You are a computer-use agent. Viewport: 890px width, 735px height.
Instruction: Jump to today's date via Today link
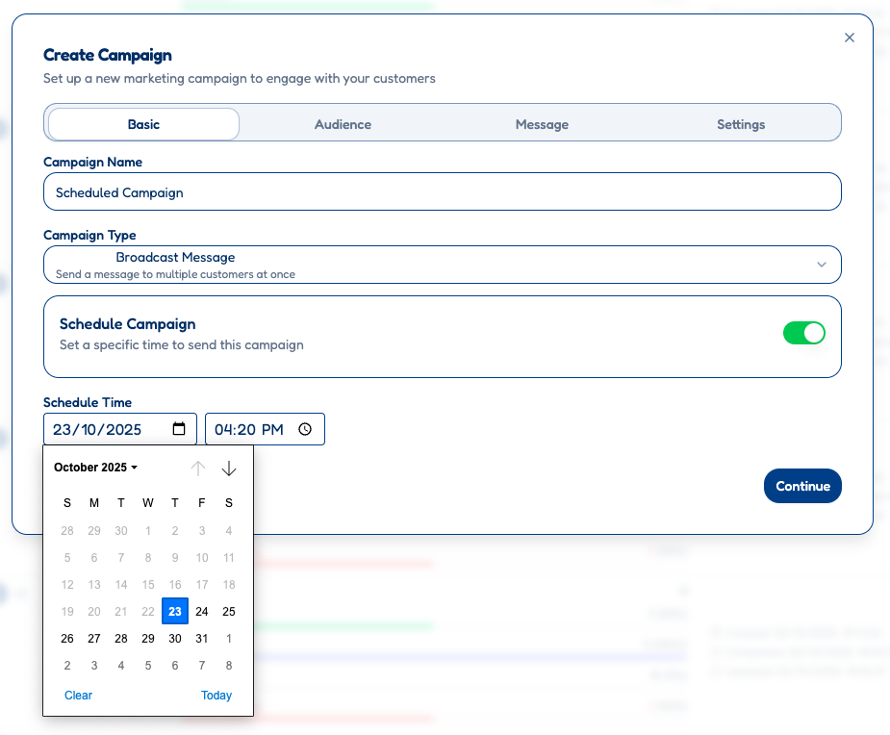tap(216, 695)
